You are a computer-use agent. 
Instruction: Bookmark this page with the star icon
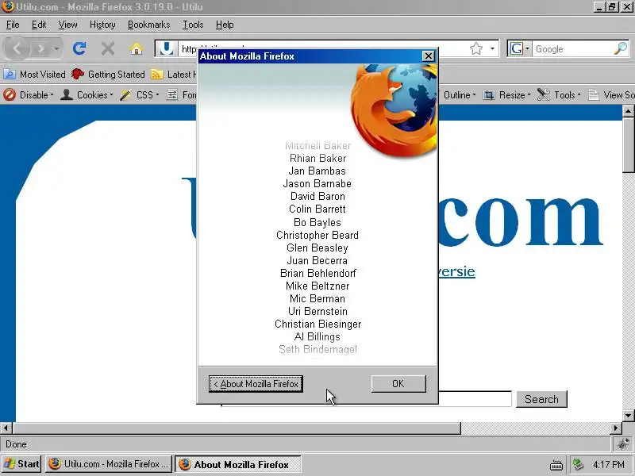[476, 49]
